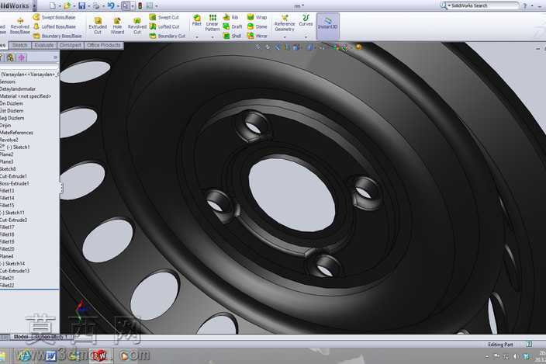Screen dimensions: 546x364
Task: Open the Curves tools
Action: click(x=306, y=20)
